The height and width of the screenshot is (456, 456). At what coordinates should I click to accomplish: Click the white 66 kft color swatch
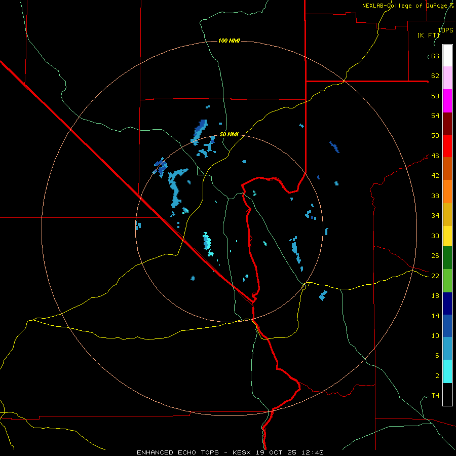(447, 56)
